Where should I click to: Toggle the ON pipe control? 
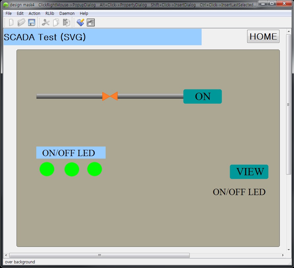click(202, 96)
